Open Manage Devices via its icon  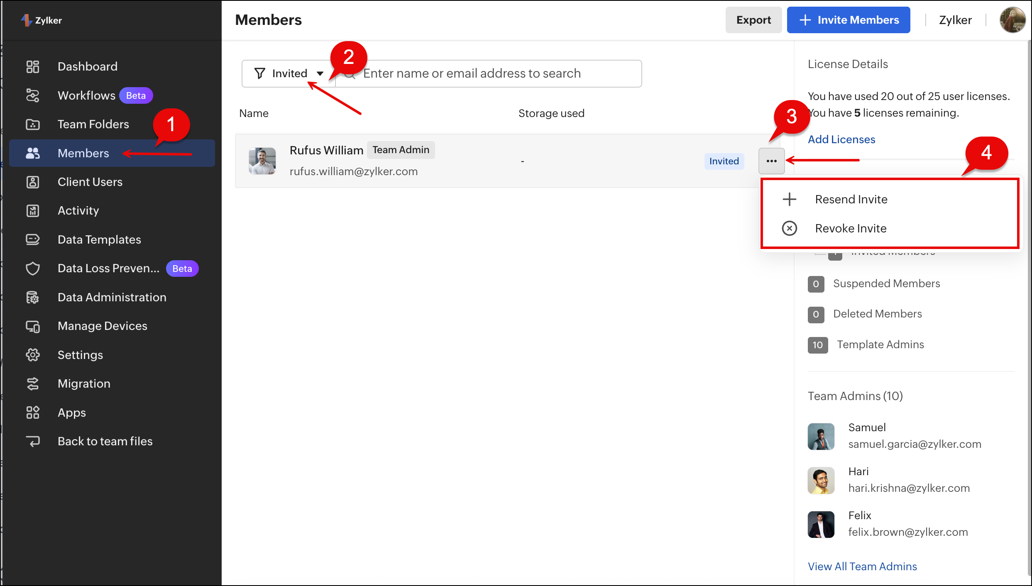click(x=33, y=326)
